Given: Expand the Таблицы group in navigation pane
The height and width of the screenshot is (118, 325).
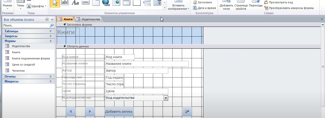Looking at the screenshot, I should [x=50, y=31].
